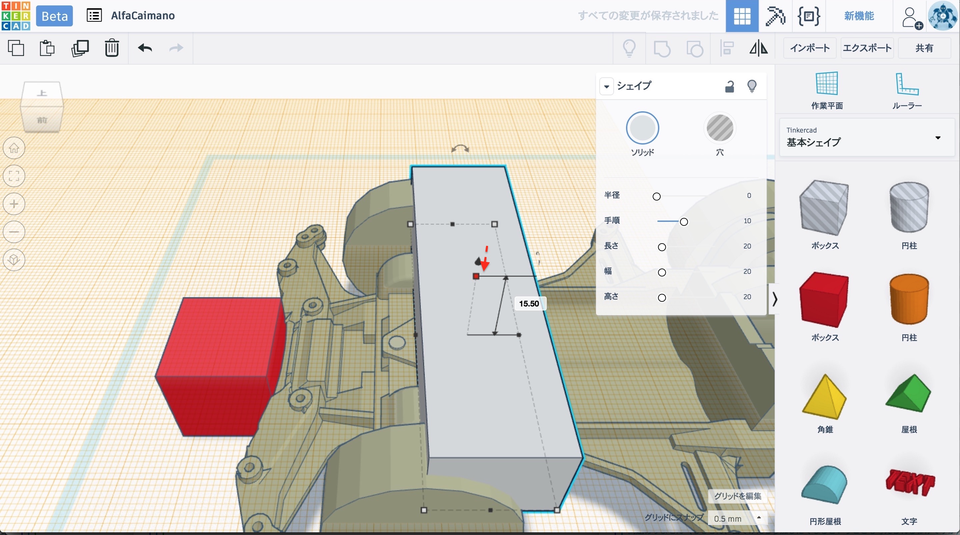Screen dimensions: 960x535
Task: Click the trash can delete icon
Action: 111,48
